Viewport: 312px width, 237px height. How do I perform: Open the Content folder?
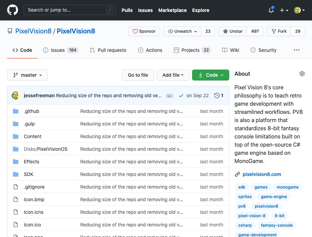click(x=33, y=136)
